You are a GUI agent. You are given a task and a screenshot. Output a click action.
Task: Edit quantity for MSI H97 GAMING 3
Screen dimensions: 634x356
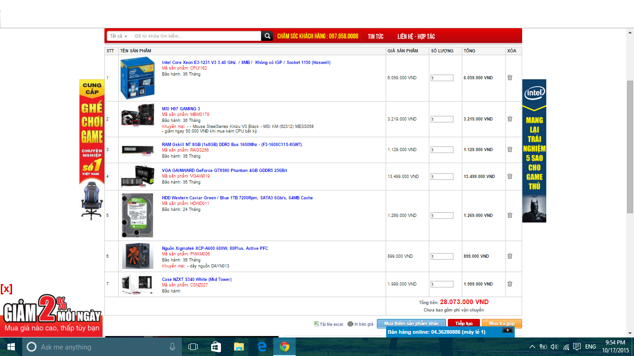442,119
